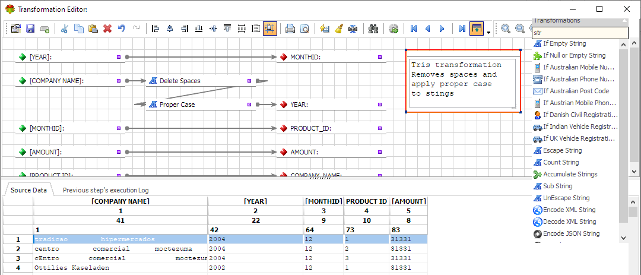Run the transformation with the gear icon
Viewport: 641px width, 275px height.
pos(394,29)
